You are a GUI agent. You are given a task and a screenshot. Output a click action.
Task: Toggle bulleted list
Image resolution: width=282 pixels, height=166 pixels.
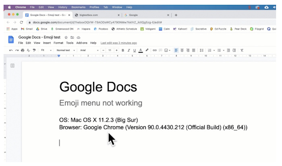coord(219,50)
